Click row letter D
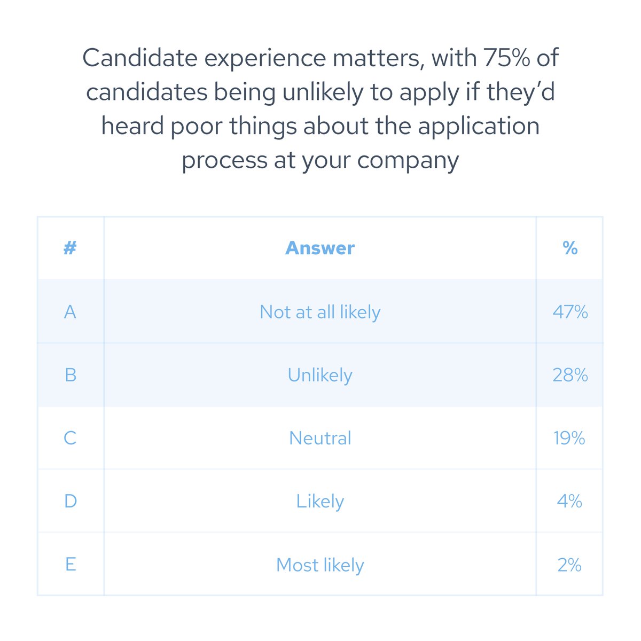 tap(70, 501)
